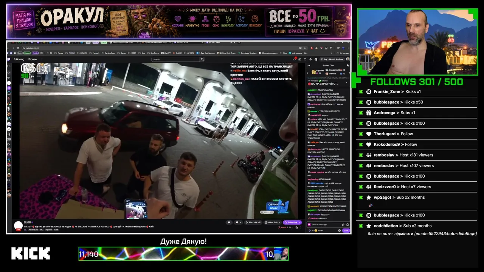Click the Психолог icon in banner
Image resolution: width=484 pixels, height=272 pixels.
pos(255,19)
